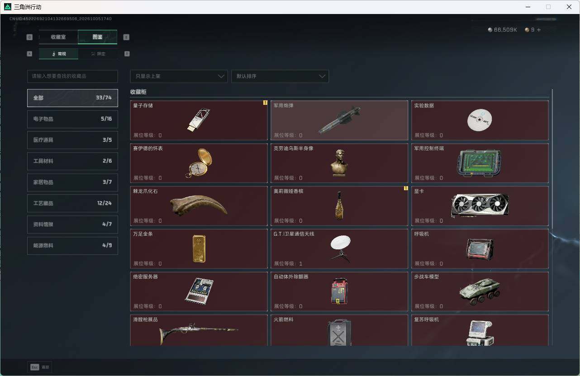Select the 棘龙爪化石 claw fossil
Screen dimensions: 580x376
199,206
